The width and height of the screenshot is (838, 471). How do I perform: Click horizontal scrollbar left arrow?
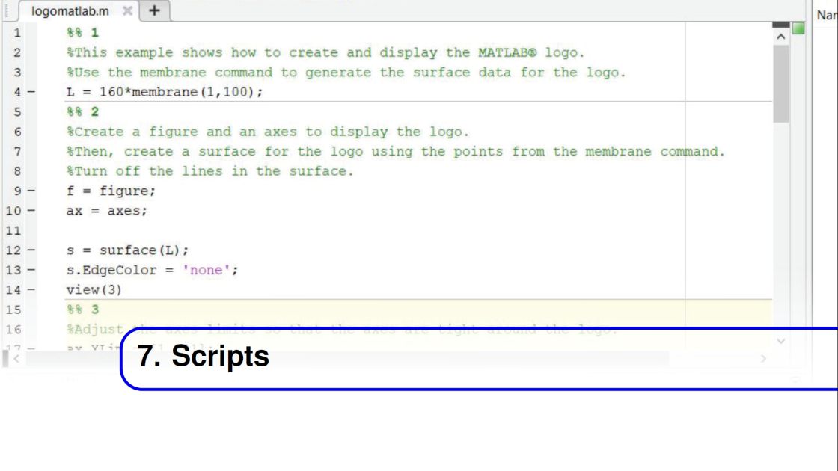click(x=16, y=359)
